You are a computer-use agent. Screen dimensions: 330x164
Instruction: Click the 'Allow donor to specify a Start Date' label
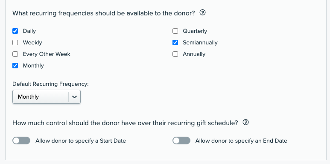tap(81, 141)
